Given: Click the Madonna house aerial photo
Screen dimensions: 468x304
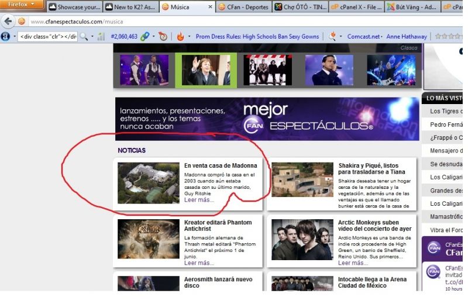Looking at the screenshot, I should [149, 183].
